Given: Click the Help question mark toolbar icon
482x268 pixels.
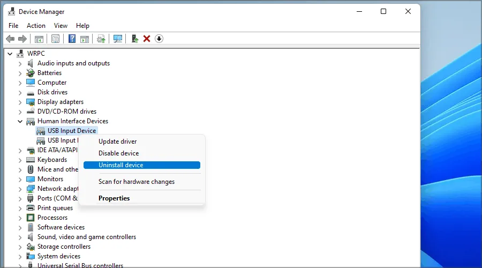Looking at the screenshot, I should 72,39.
